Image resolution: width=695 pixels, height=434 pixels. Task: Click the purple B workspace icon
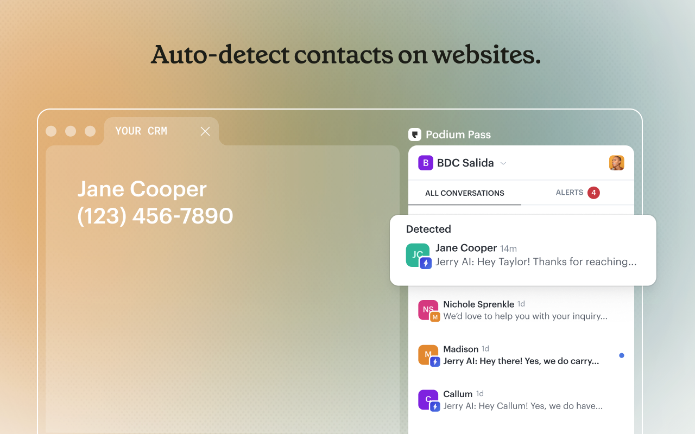pyautogui.click(x=426, y=163)
